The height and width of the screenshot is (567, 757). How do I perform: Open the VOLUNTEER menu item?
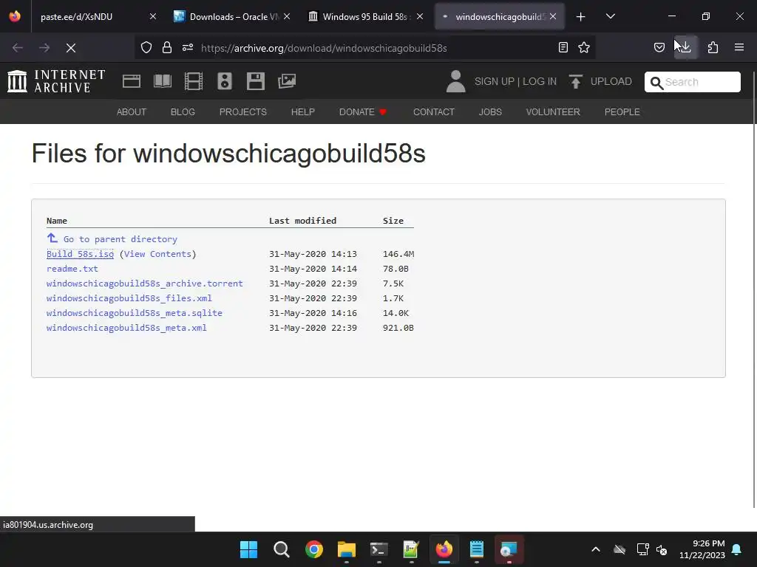click(553, 112)
